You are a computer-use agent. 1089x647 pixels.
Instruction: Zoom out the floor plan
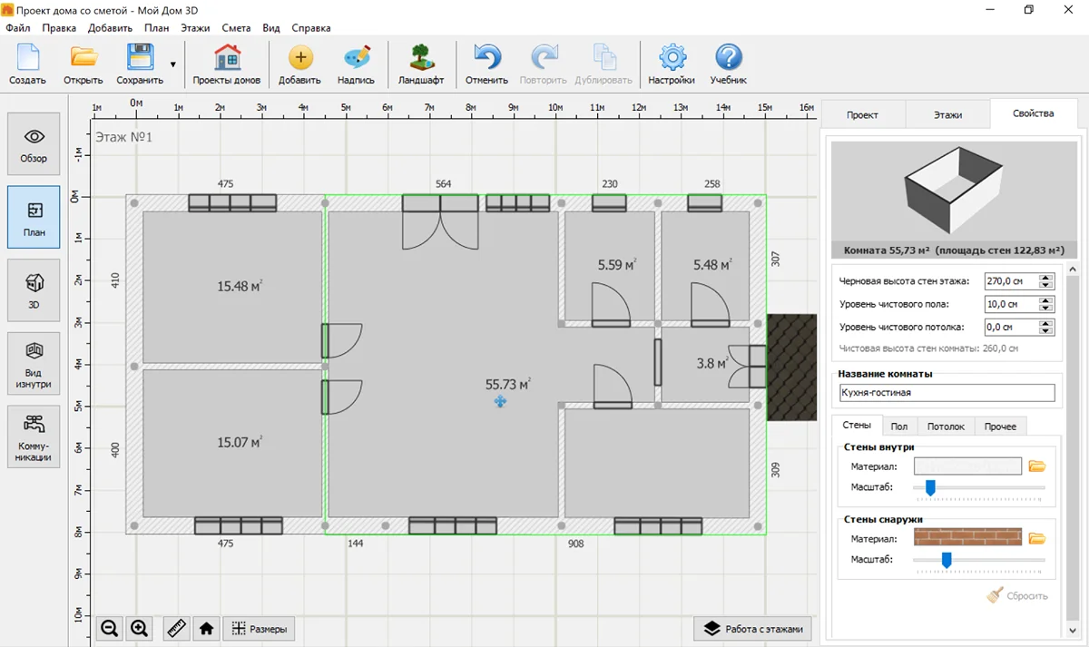(x=110, y=628)
